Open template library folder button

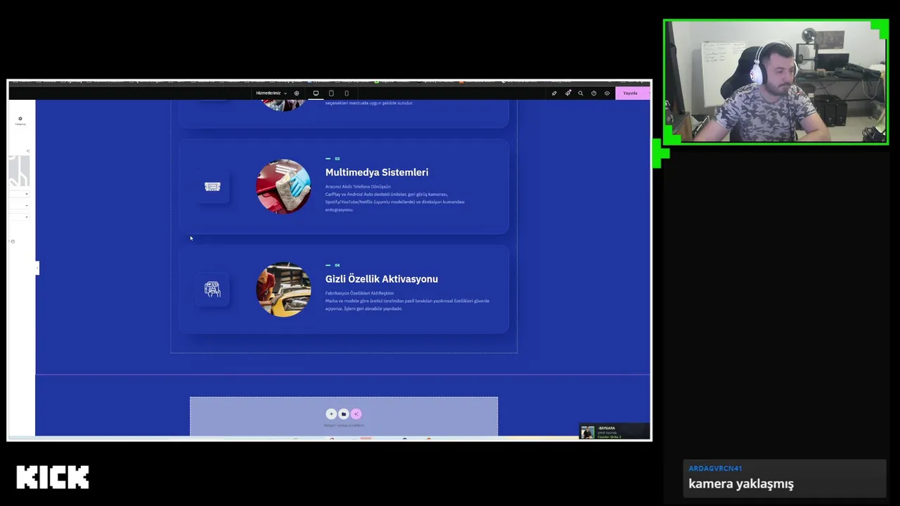pos(343,414)
